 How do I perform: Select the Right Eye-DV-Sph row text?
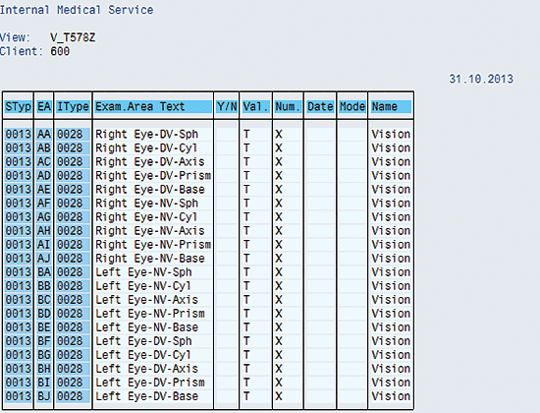point(146,134)
